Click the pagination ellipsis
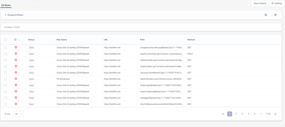The height and width of the screenshot is (127, 285). tap(261, 114)
